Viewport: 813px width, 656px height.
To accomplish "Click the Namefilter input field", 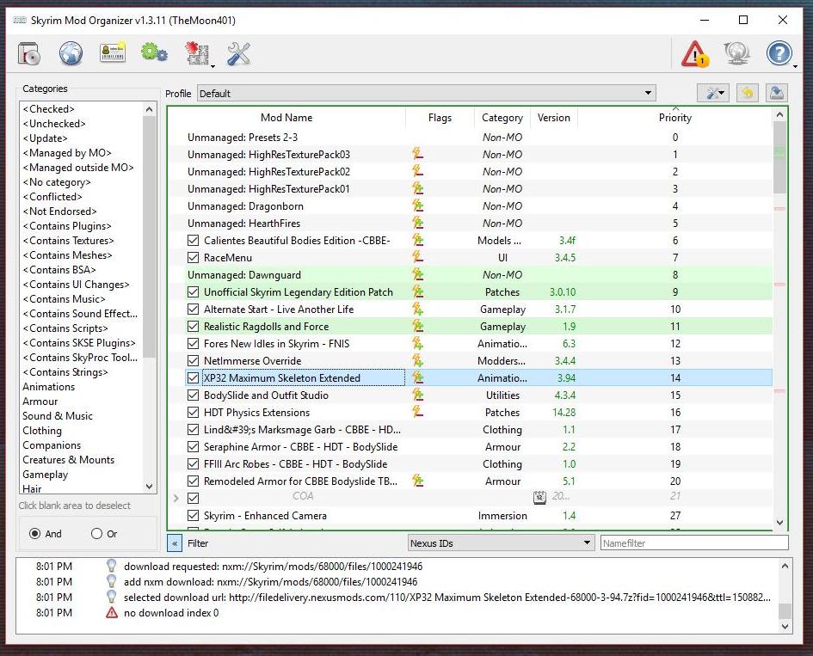I will (694, 543).
